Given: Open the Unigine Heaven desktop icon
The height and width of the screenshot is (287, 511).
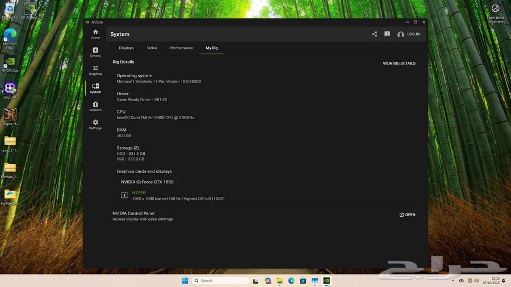Looking at the screenshot, I should click(x=10, y=117).
